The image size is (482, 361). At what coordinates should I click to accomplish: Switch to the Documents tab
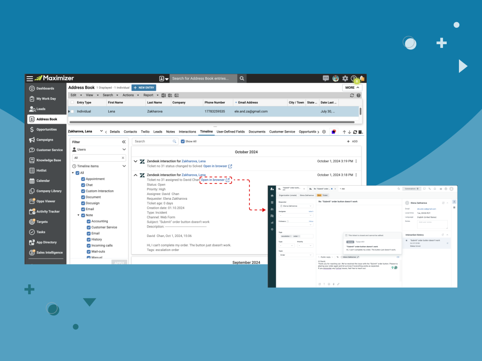tap(257, 132)
